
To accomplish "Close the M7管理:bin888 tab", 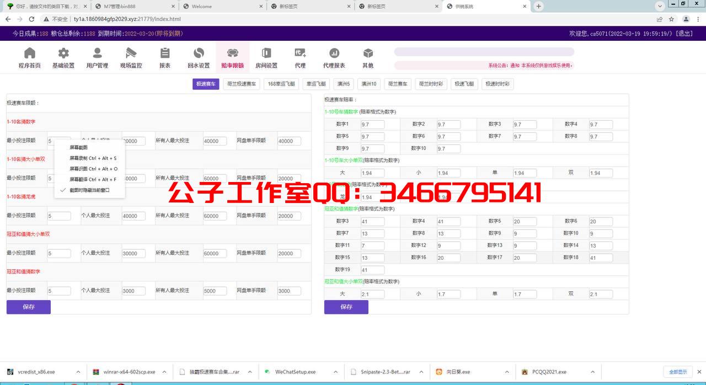I will [x=173, y=7].
